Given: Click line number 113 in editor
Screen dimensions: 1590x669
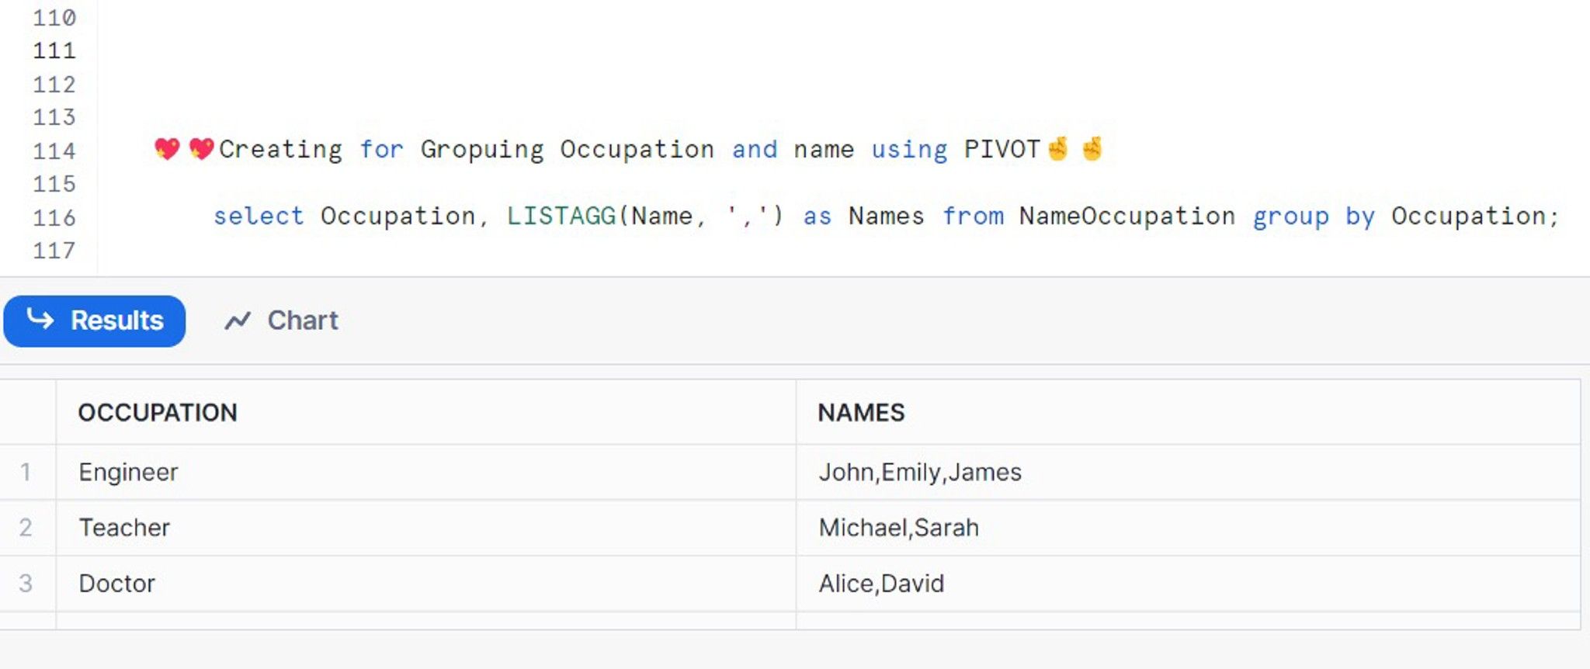Looking at the screenshot, I should coord(54,117).
